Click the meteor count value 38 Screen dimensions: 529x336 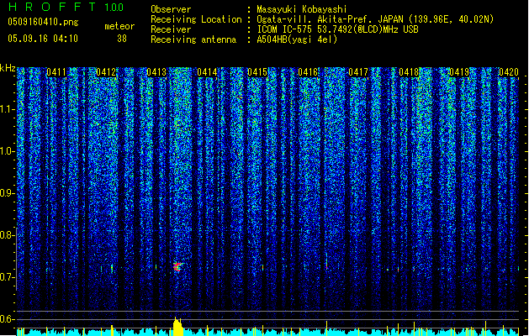click(x=122, y=39)
